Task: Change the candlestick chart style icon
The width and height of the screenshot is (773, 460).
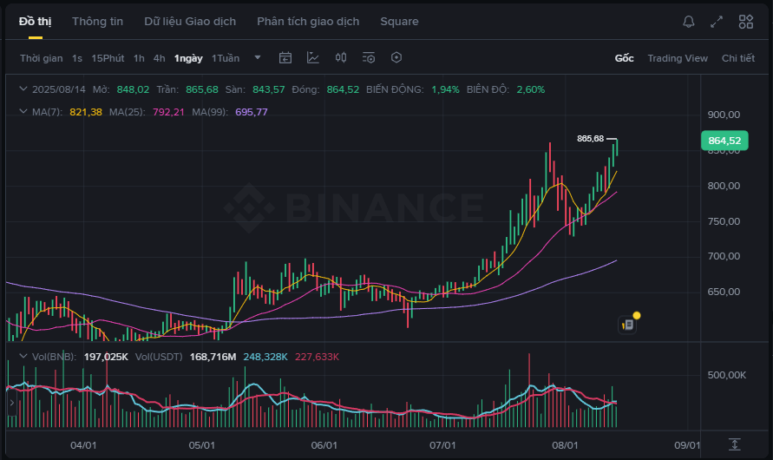Action: point(341,58)
